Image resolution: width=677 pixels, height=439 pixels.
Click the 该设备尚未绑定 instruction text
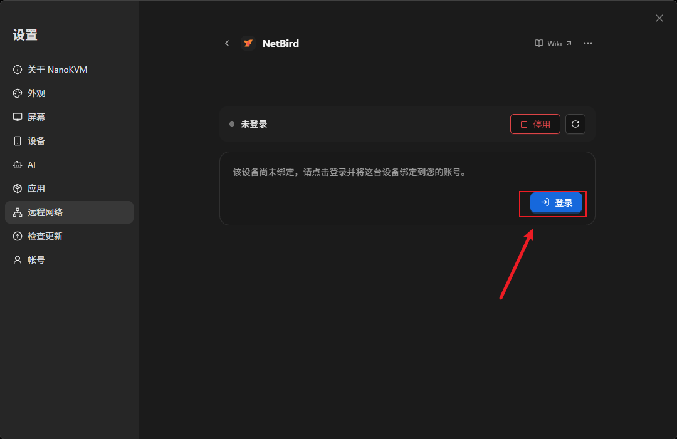click(x=350, y=172)
